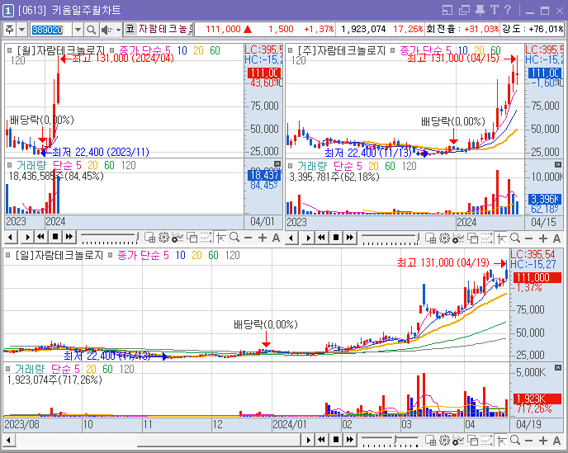The height and width of the screenshot is (453, 568).
Task: Step back one bar in weekly chart
Action: 291,238
